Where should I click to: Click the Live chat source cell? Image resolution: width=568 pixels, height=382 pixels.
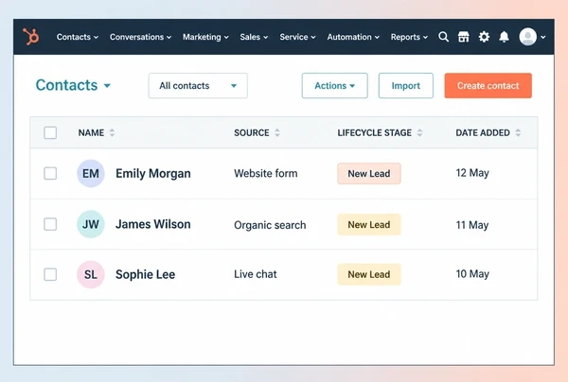click(x=255, y=274)
